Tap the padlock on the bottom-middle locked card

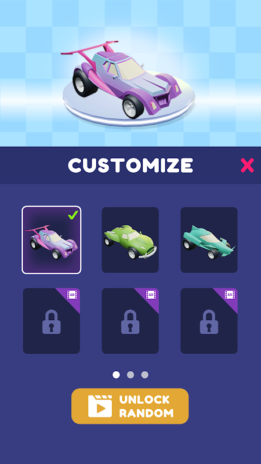[x=130, y=322]
